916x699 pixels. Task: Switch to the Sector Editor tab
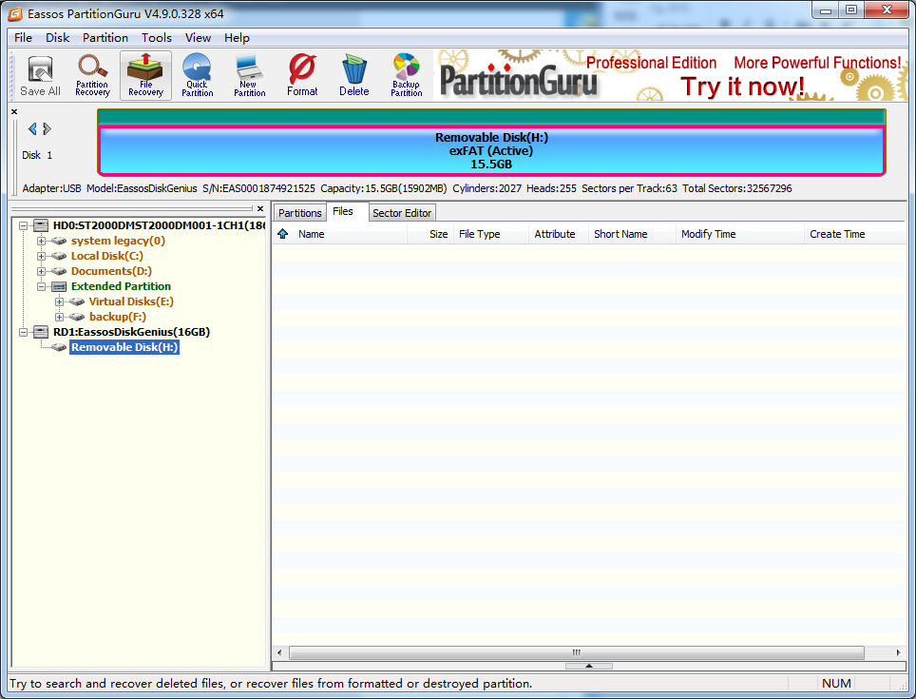[x=402, y=213]
